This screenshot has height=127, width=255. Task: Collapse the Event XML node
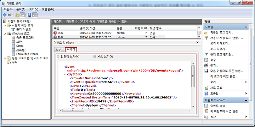tap(62, 67)
